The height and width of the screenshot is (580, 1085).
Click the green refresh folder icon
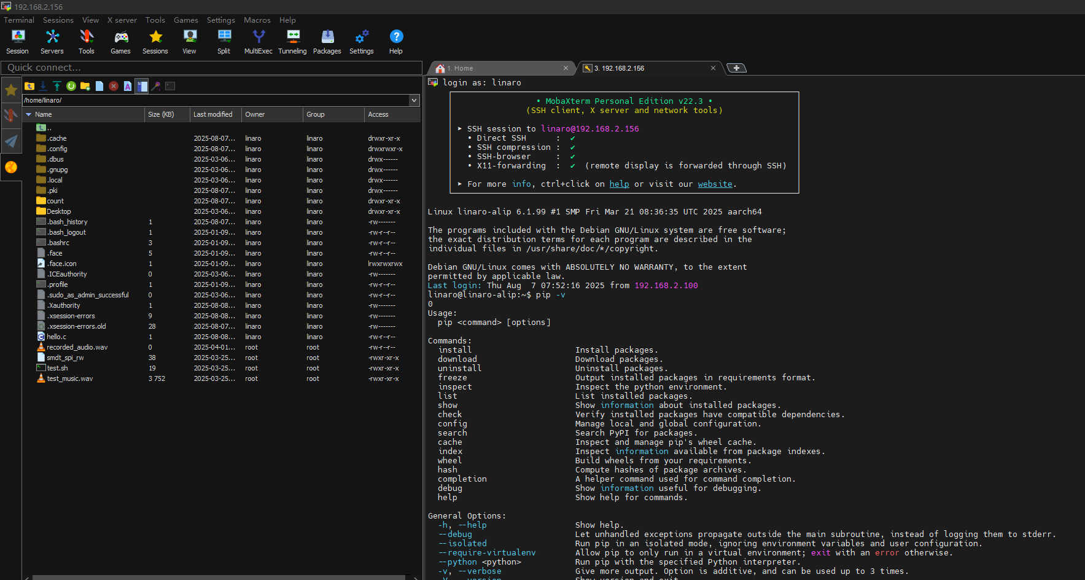71,86
